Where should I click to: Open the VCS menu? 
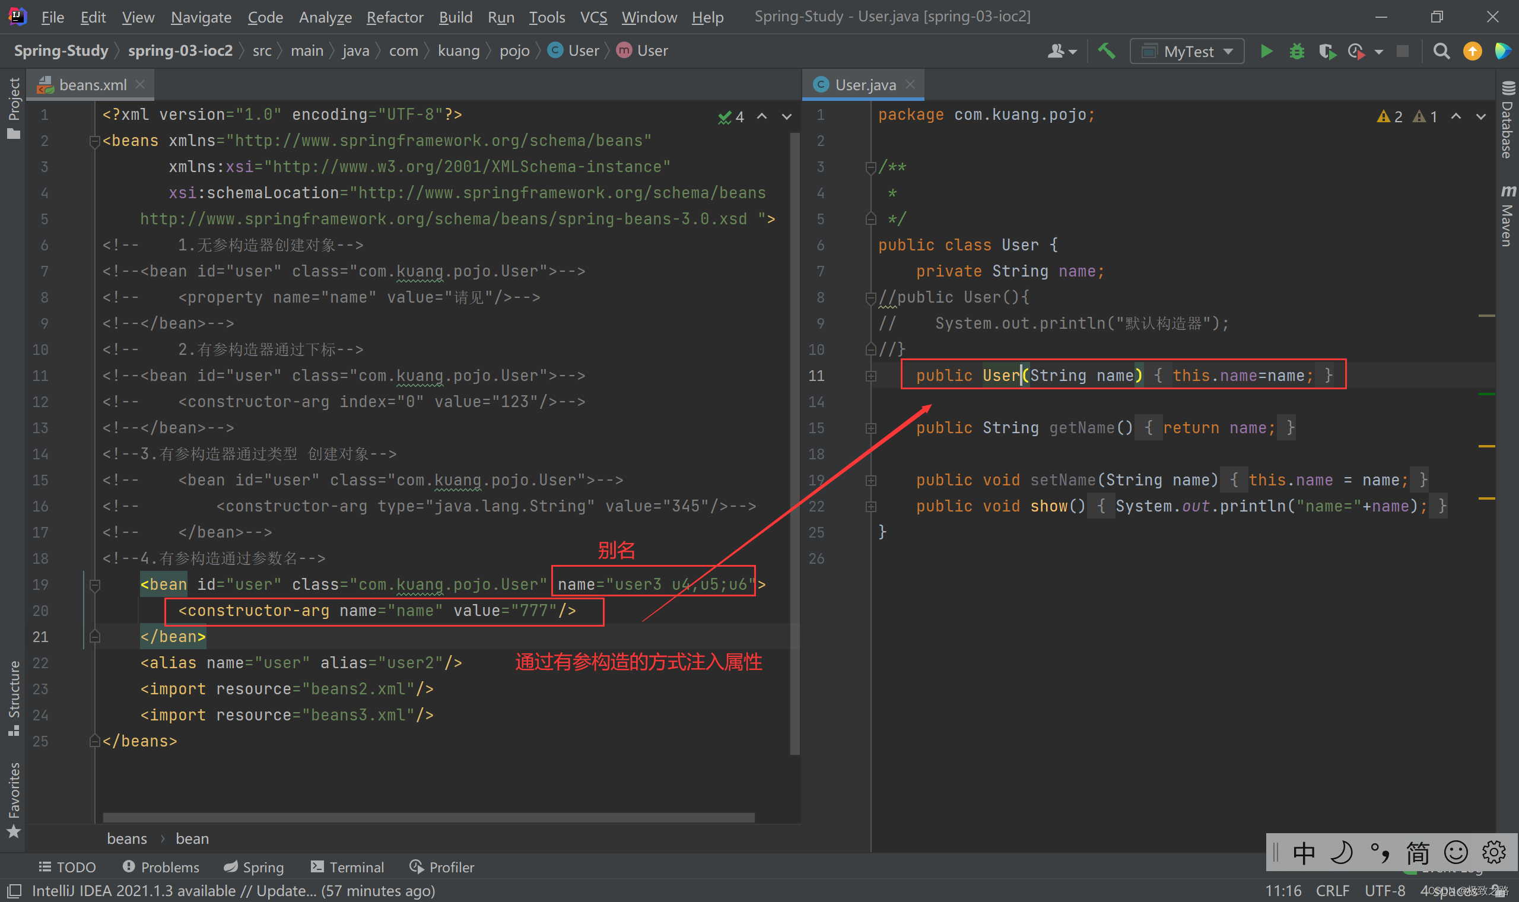[593, 17]
